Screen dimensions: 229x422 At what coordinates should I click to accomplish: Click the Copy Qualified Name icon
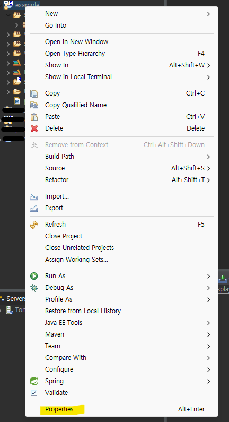point(34,105)
